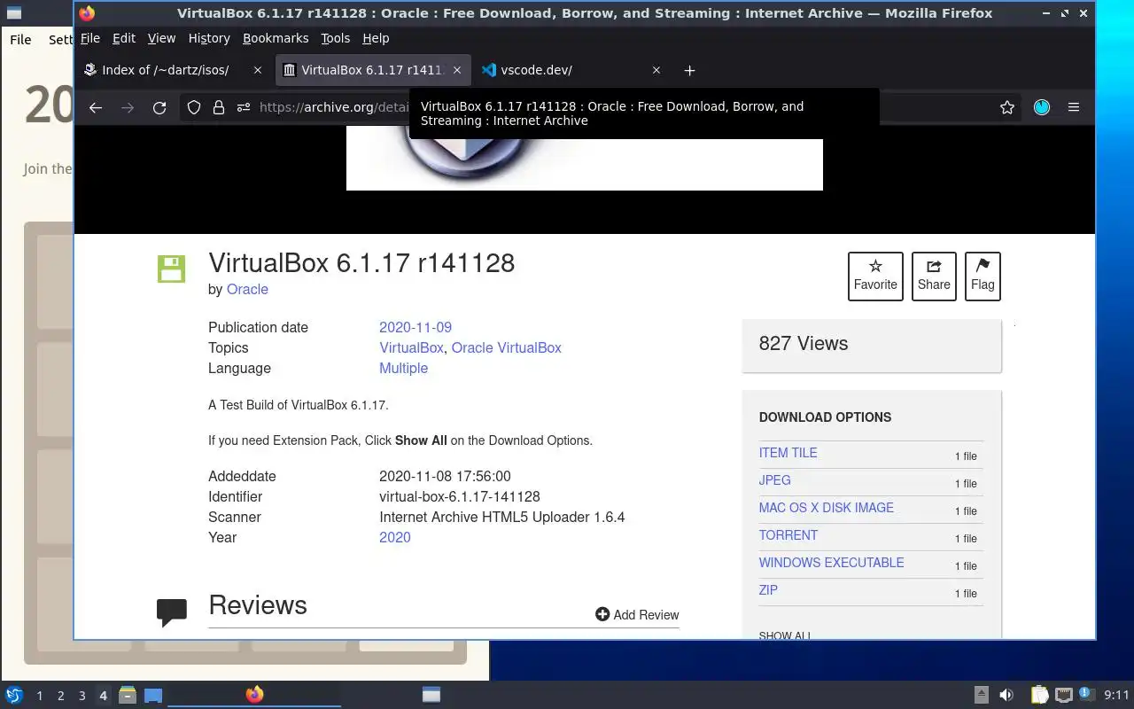Click the archive.org URL address field
The width and height of the screenshot is (1134, 709).
click(x=334, y=107)
